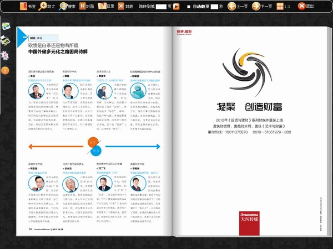
Task: Exit the reader with 退出
Action: (306, 6)
